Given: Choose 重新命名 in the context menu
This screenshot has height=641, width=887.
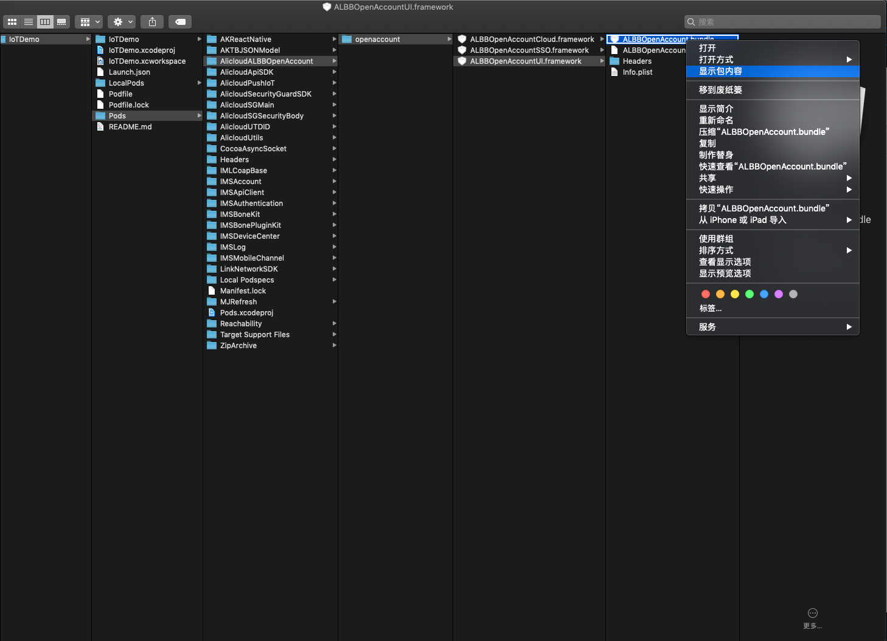Looking at the screenshot, I should click(773, 120).
